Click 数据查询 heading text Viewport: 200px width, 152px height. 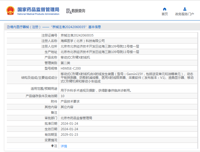[78, 11]
